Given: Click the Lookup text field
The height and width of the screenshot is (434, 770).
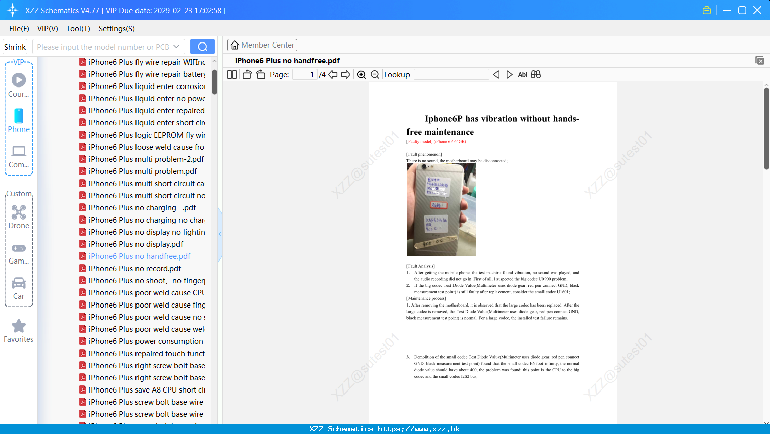Looking at the screenshot, I should point(451,75).
